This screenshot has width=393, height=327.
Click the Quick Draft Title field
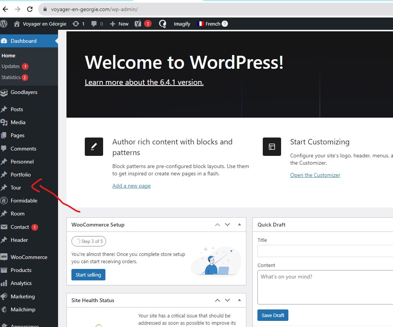click(325, 251)
